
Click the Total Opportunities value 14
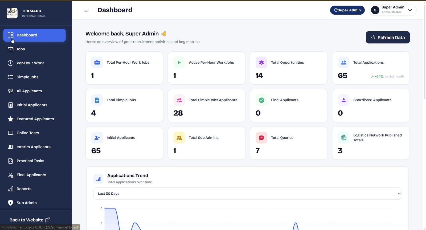coord(259,76)
